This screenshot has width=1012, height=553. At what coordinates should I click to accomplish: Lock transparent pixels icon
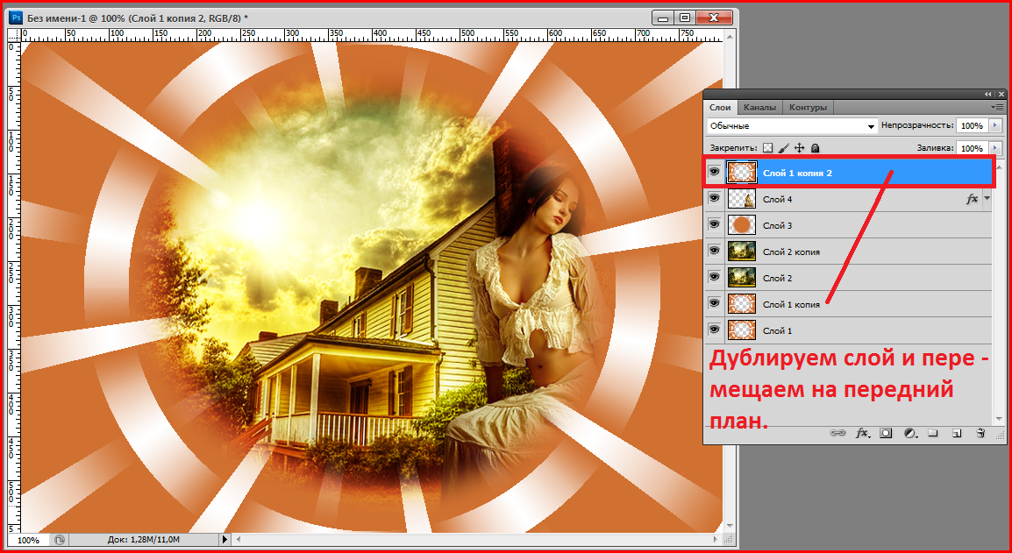click(x=767, y=148)
